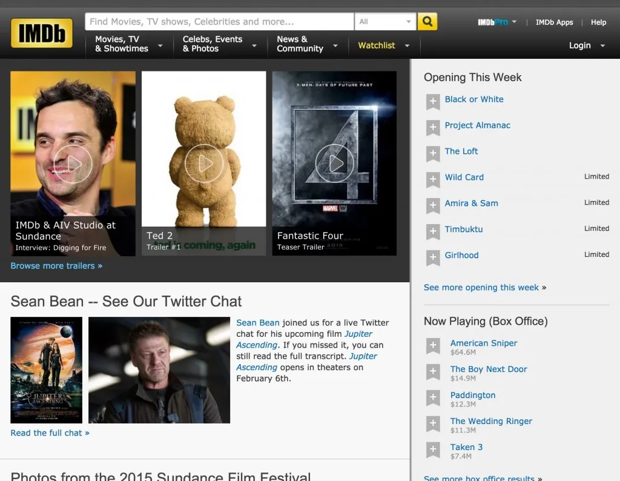Click the Now Playing (Box Office) heading
Viewport: 620px width, 481px height.
point(486,321)
